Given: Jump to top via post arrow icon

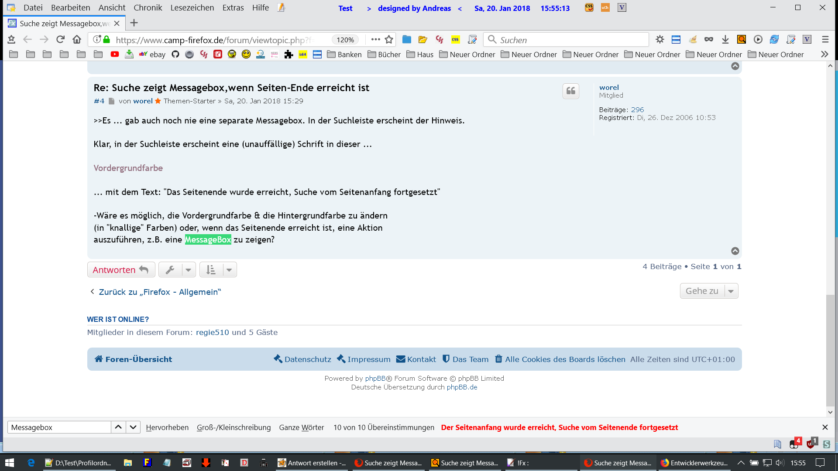Looking at the screenshot, I should (735, 251).
